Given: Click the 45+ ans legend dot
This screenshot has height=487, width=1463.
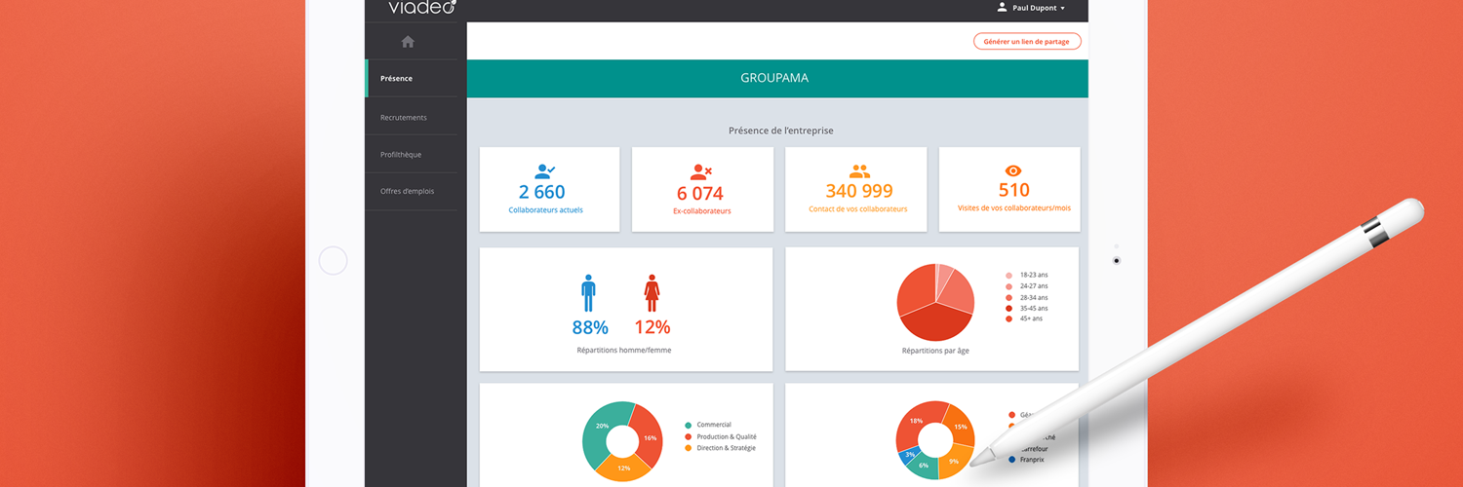Looking at the screenshot, I should click(1009, 318).
